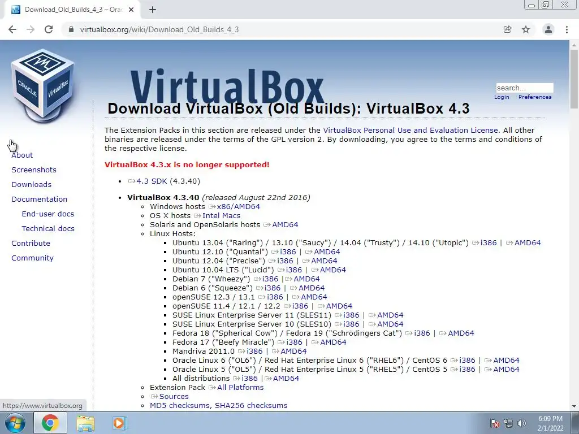Click the volume speaker tray icon
This screenshot has height=434, width=579.
tap(522, 423)
